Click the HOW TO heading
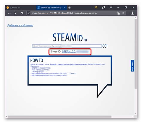Screen dimensions: 142x123 point(37,61)
